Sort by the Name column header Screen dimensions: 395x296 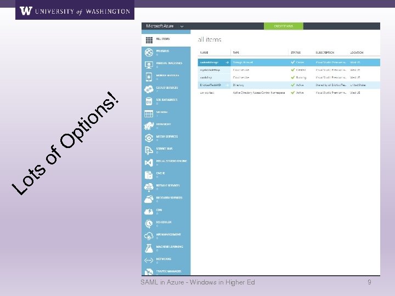pyautogui.click(x=204, y=53)
